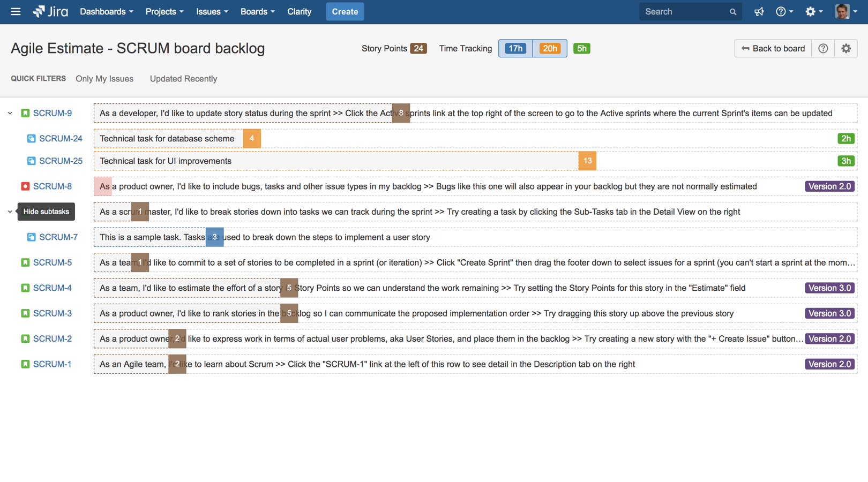Open the Projects dropdown menu
The width and height of the screenshot is (868, 482).
164,12
